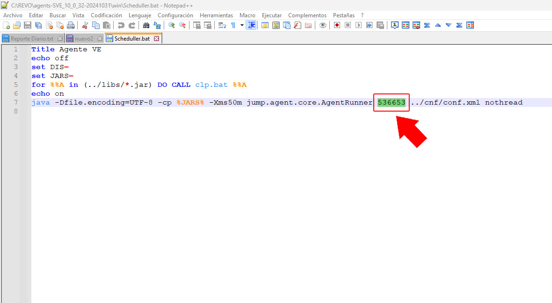Click the New file toolbar icon
This screenshot has height=303, width=552.
[6, 25]
